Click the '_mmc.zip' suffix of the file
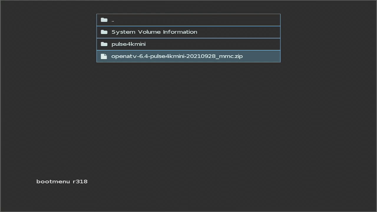 click(229, 56)
